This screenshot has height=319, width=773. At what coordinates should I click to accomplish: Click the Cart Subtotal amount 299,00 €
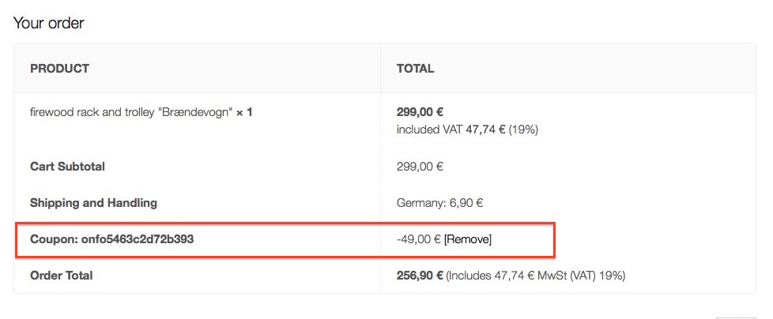(420, 167)
